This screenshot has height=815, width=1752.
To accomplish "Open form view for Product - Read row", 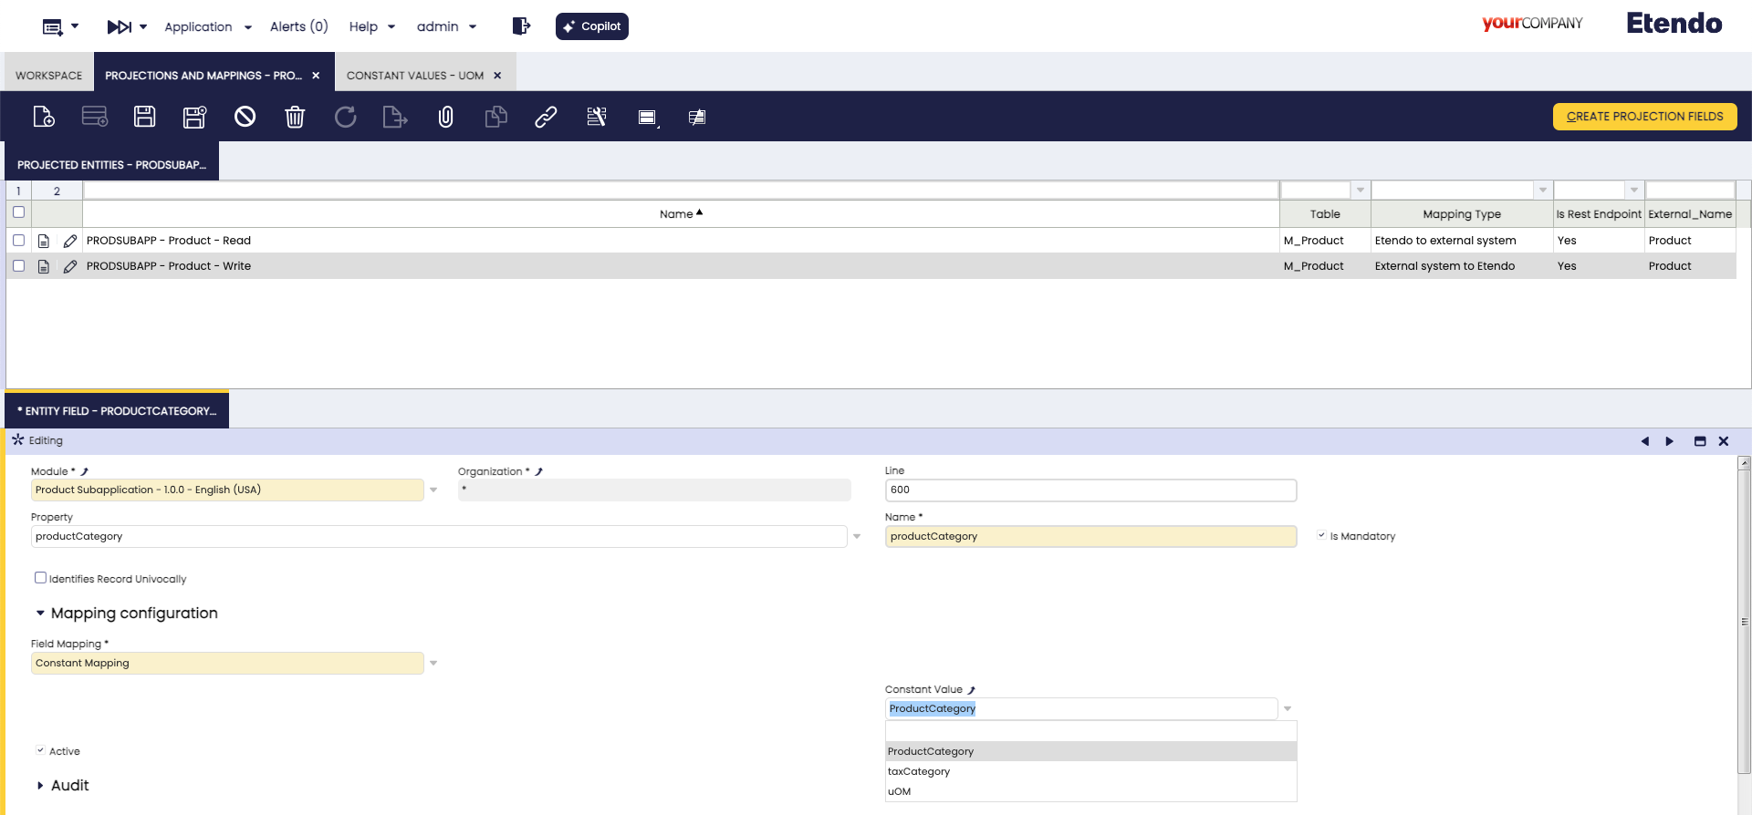I will 44,241.
